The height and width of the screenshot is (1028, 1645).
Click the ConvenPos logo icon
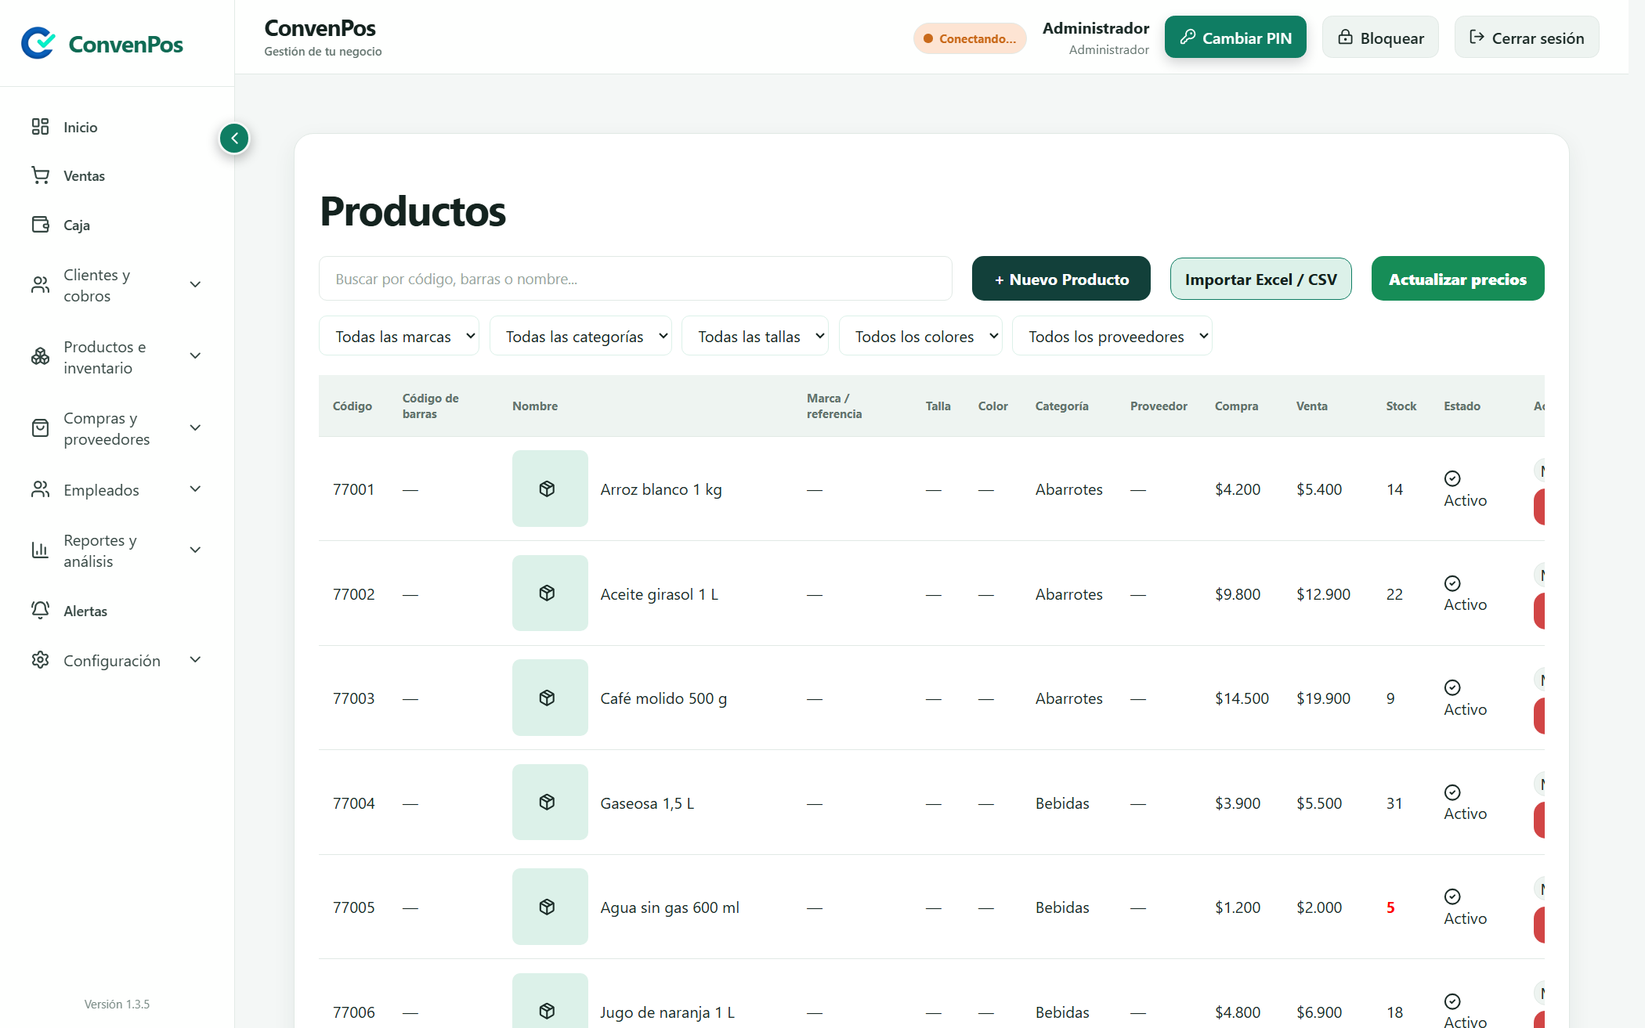38,43
